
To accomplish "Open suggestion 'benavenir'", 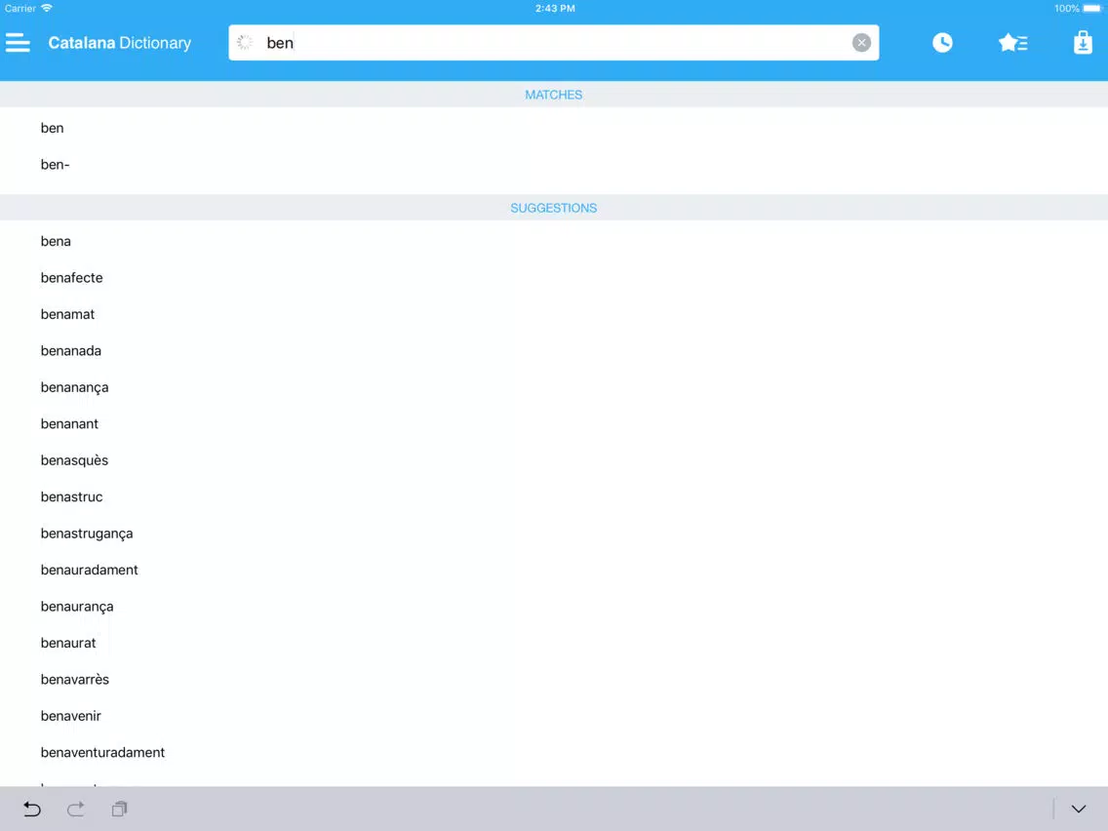I will click(x=554, y=716).
